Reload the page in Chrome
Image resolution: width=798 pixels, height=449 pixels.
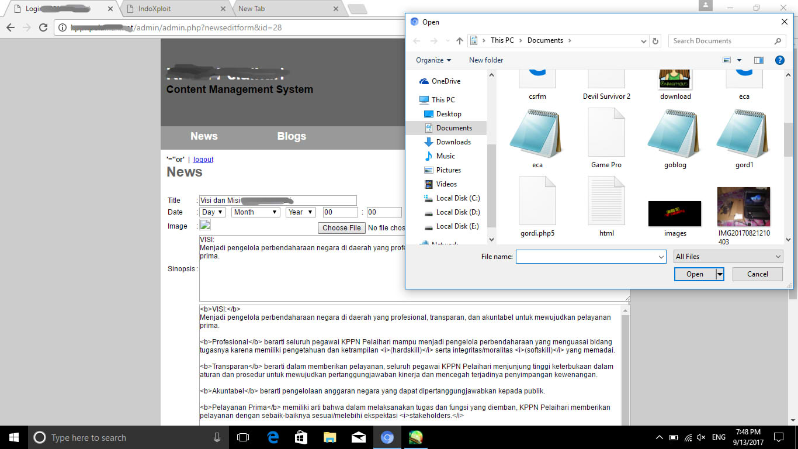43,27
